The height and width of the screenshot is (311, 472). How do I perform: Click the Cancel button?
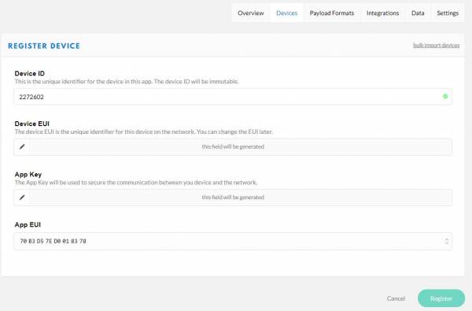pos(396,298)
